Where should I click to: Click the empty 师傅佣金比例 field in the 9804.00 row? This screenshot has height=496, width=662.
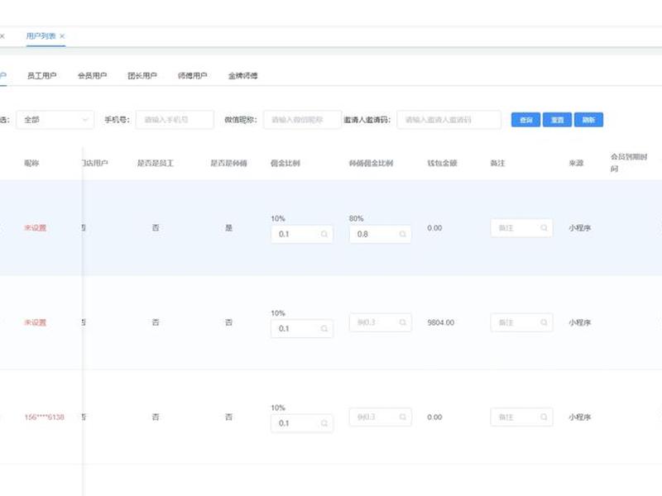click(381, 322)
